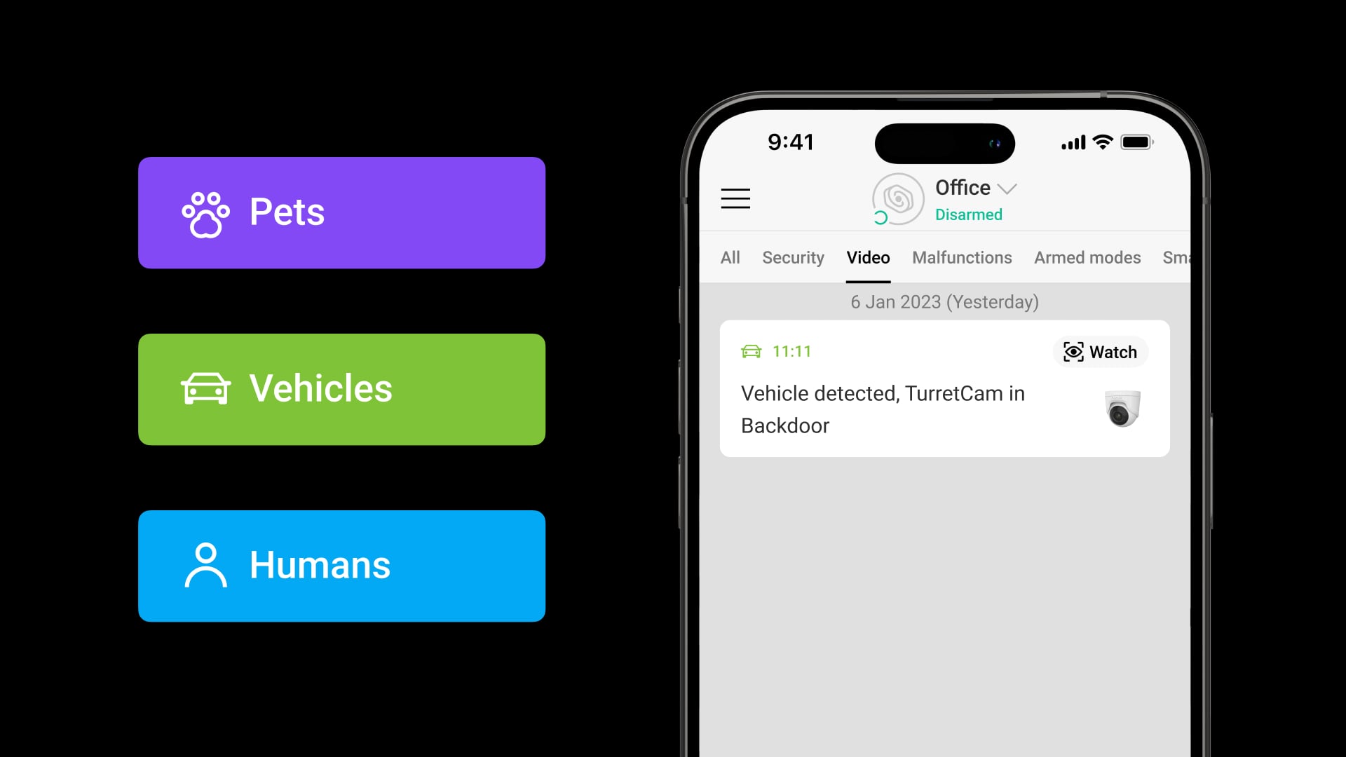Click the Humans category icon
Viewport: 1346px width, 757px height.
[204, 565]
